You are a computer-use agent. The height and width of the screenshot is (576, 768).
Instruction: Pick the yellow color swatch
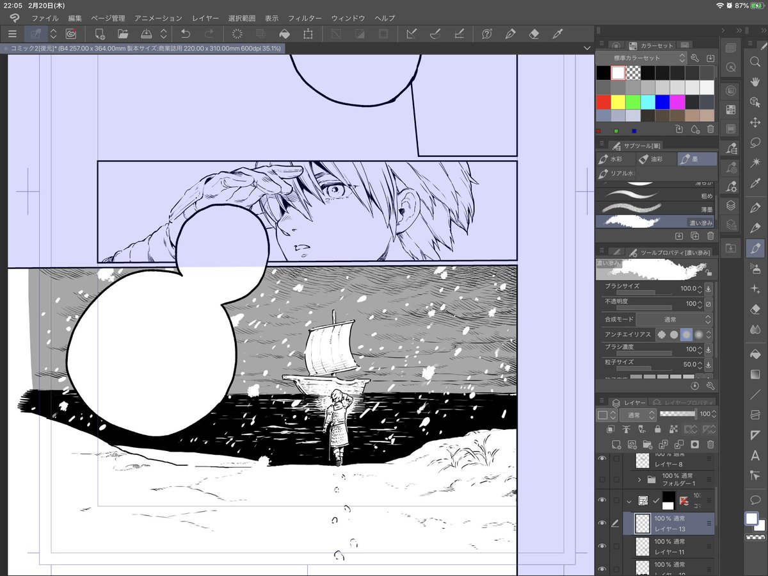618,102
